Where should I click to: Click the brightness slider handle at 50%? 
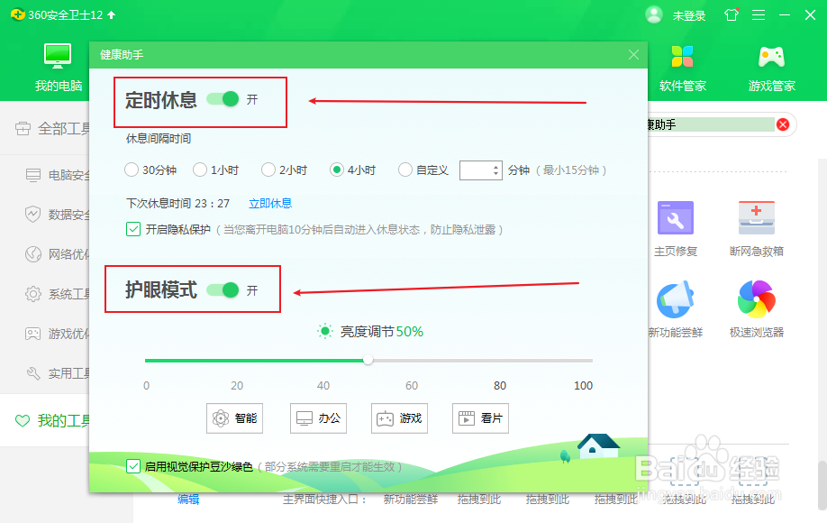(368, 360)
